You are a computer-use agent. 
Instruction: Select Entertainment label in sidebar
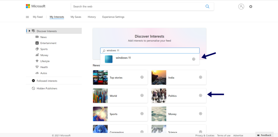pos(48,43)
